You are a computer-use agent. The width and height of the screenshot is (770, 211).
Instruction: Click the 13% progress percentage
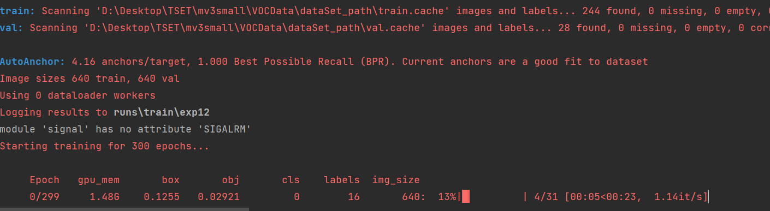click(447, 197)
